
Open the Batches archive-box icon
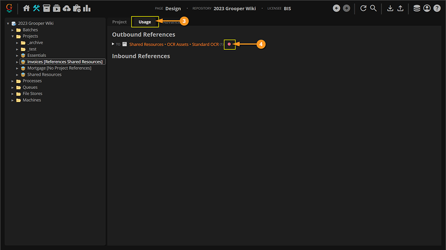(x=46, y=8)
